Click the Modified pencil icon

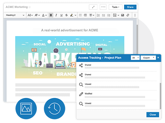click(x=81, y=94)
